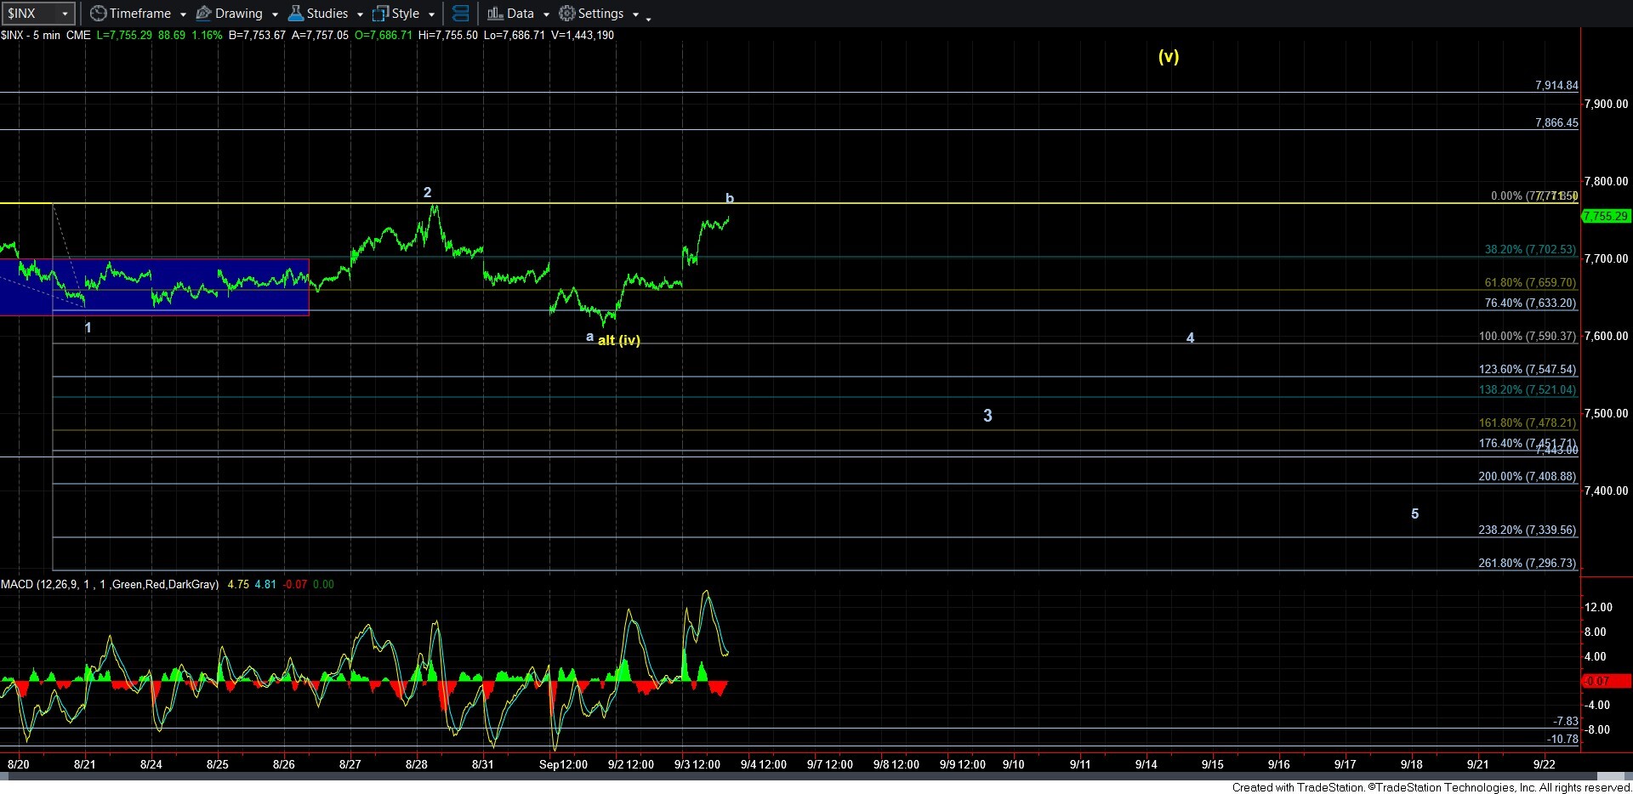Open the Settings menu label
This screenshot has width=1633, height=794.
coord(601,14)
